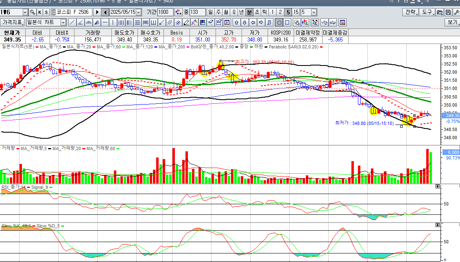Select the trend line drawing tool
The image size is (460, 262).
[x=72, y=22]
